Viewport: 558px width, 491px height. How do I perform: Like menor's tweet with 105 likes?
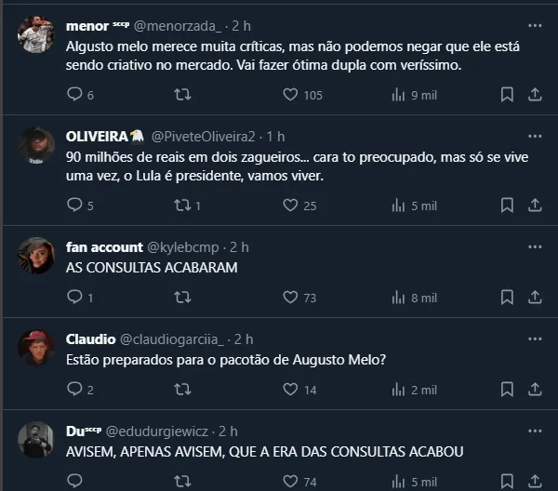[290, 94]
